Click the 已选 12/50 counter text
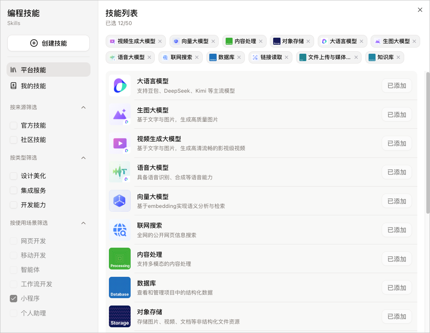This screenshot has width=430, height=333. (x=119, y=23)
